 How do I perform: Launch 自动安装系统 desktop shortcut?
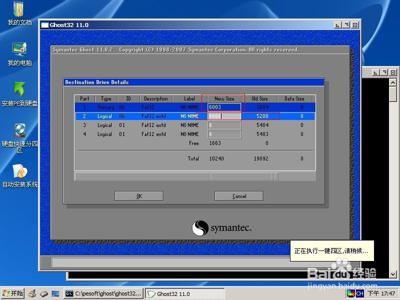[x=19, y=175]
